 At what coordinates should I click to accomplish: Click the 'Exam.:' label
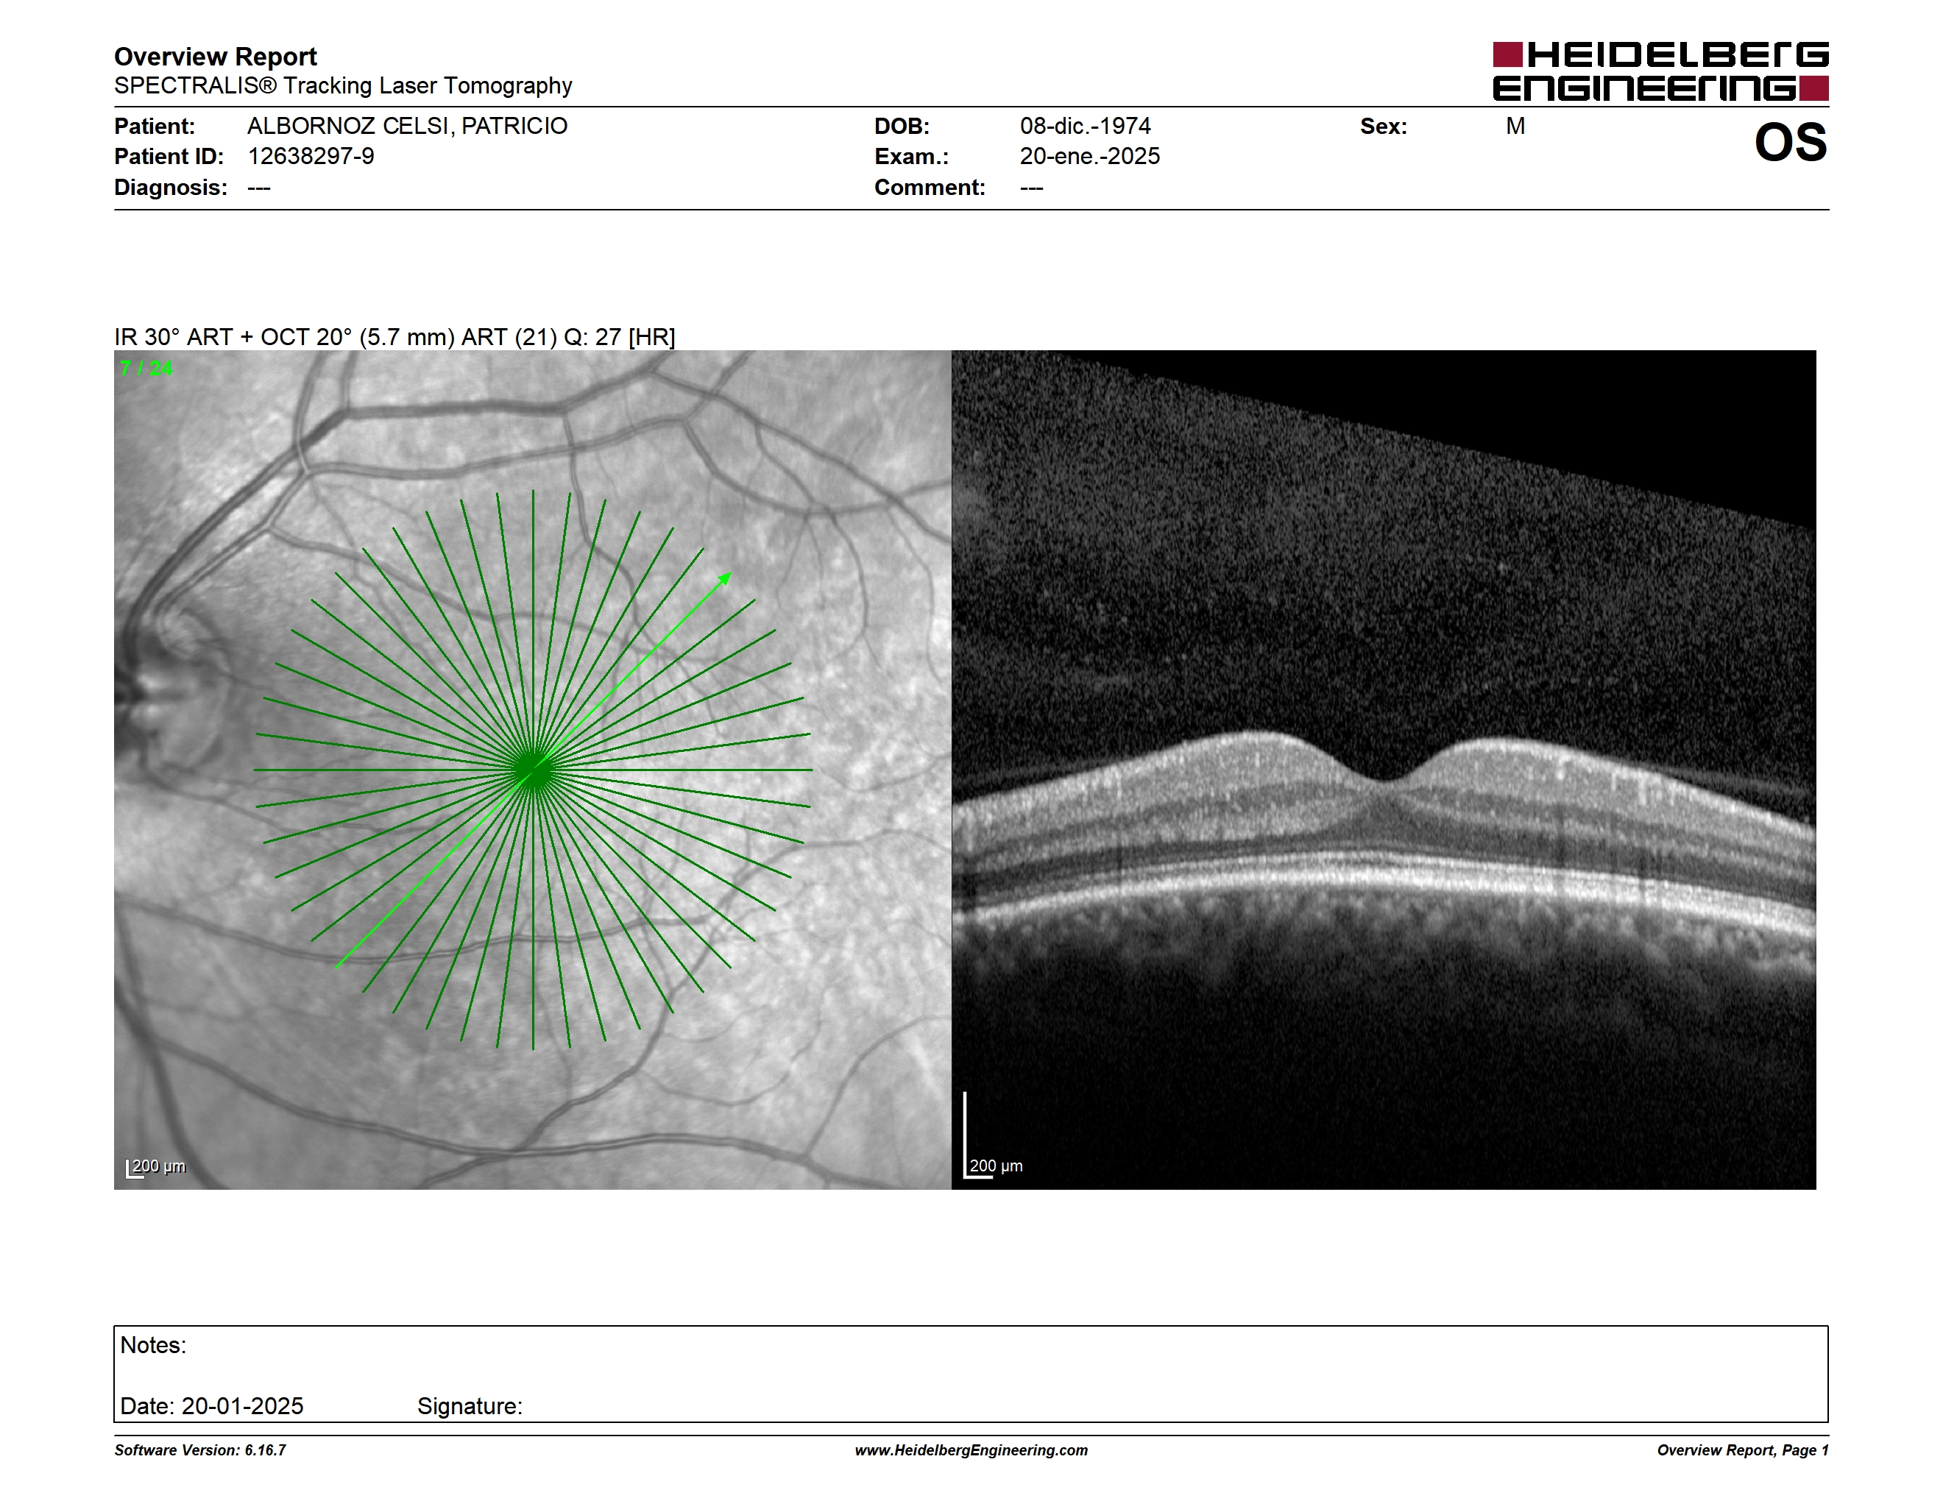pyautogui.click(x=912, y=157)
